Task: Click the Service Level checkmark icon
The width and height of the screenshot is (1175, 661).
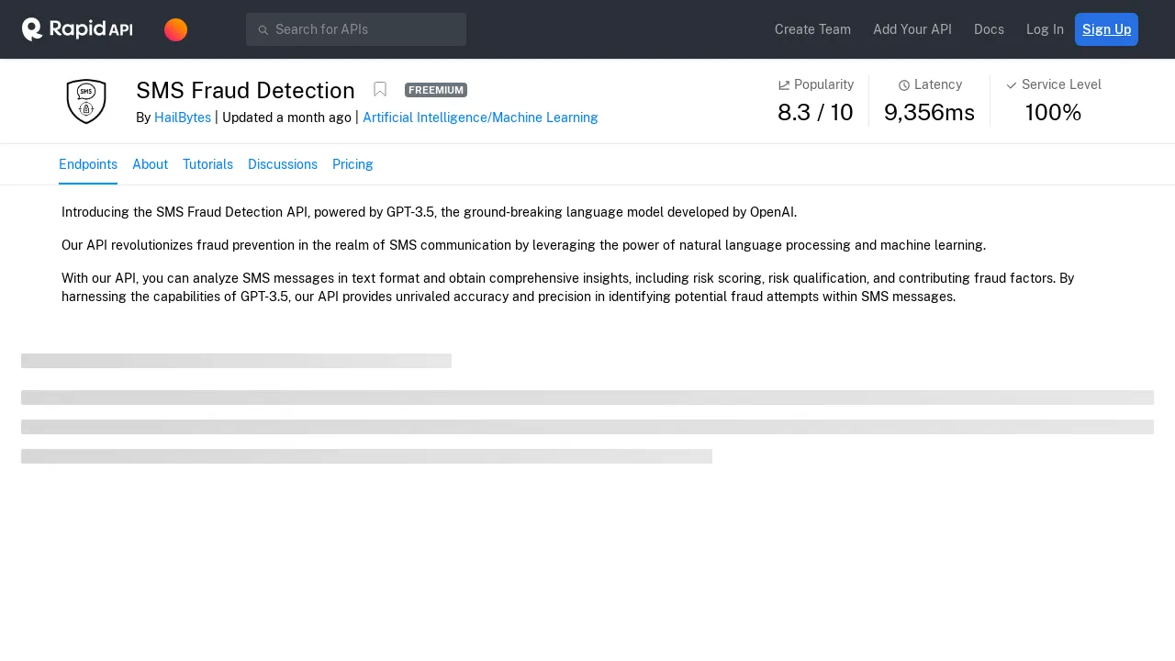Action: click(x=1012, y=85)
